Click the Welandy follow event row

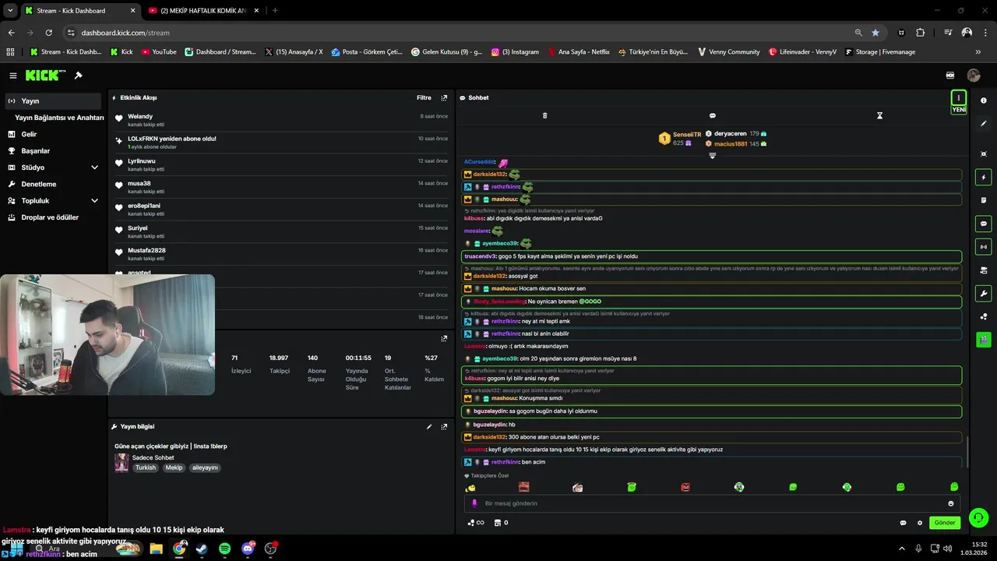tap(280, 120)
